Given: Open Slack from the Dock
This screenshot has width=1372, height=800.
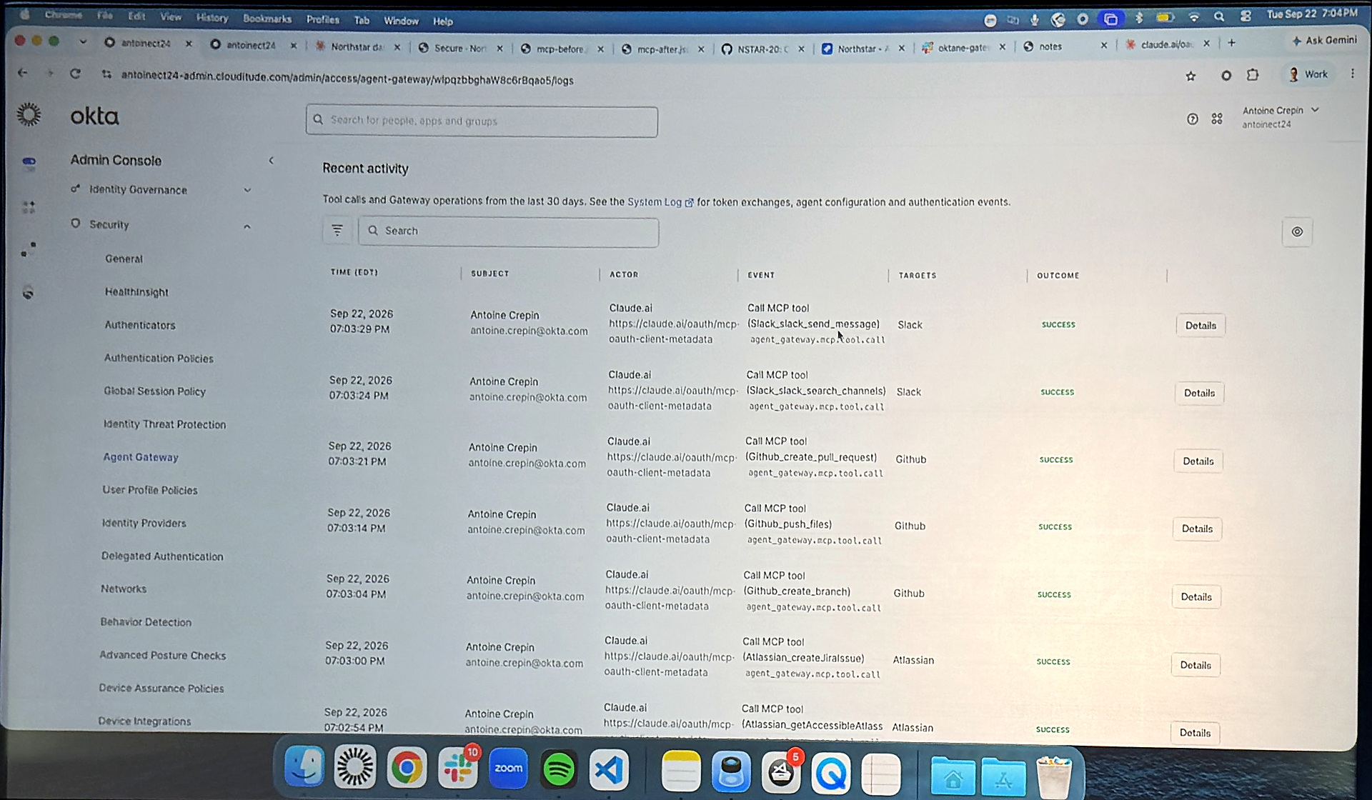Looking at the screenshot, I should click(x=457, y=768).
